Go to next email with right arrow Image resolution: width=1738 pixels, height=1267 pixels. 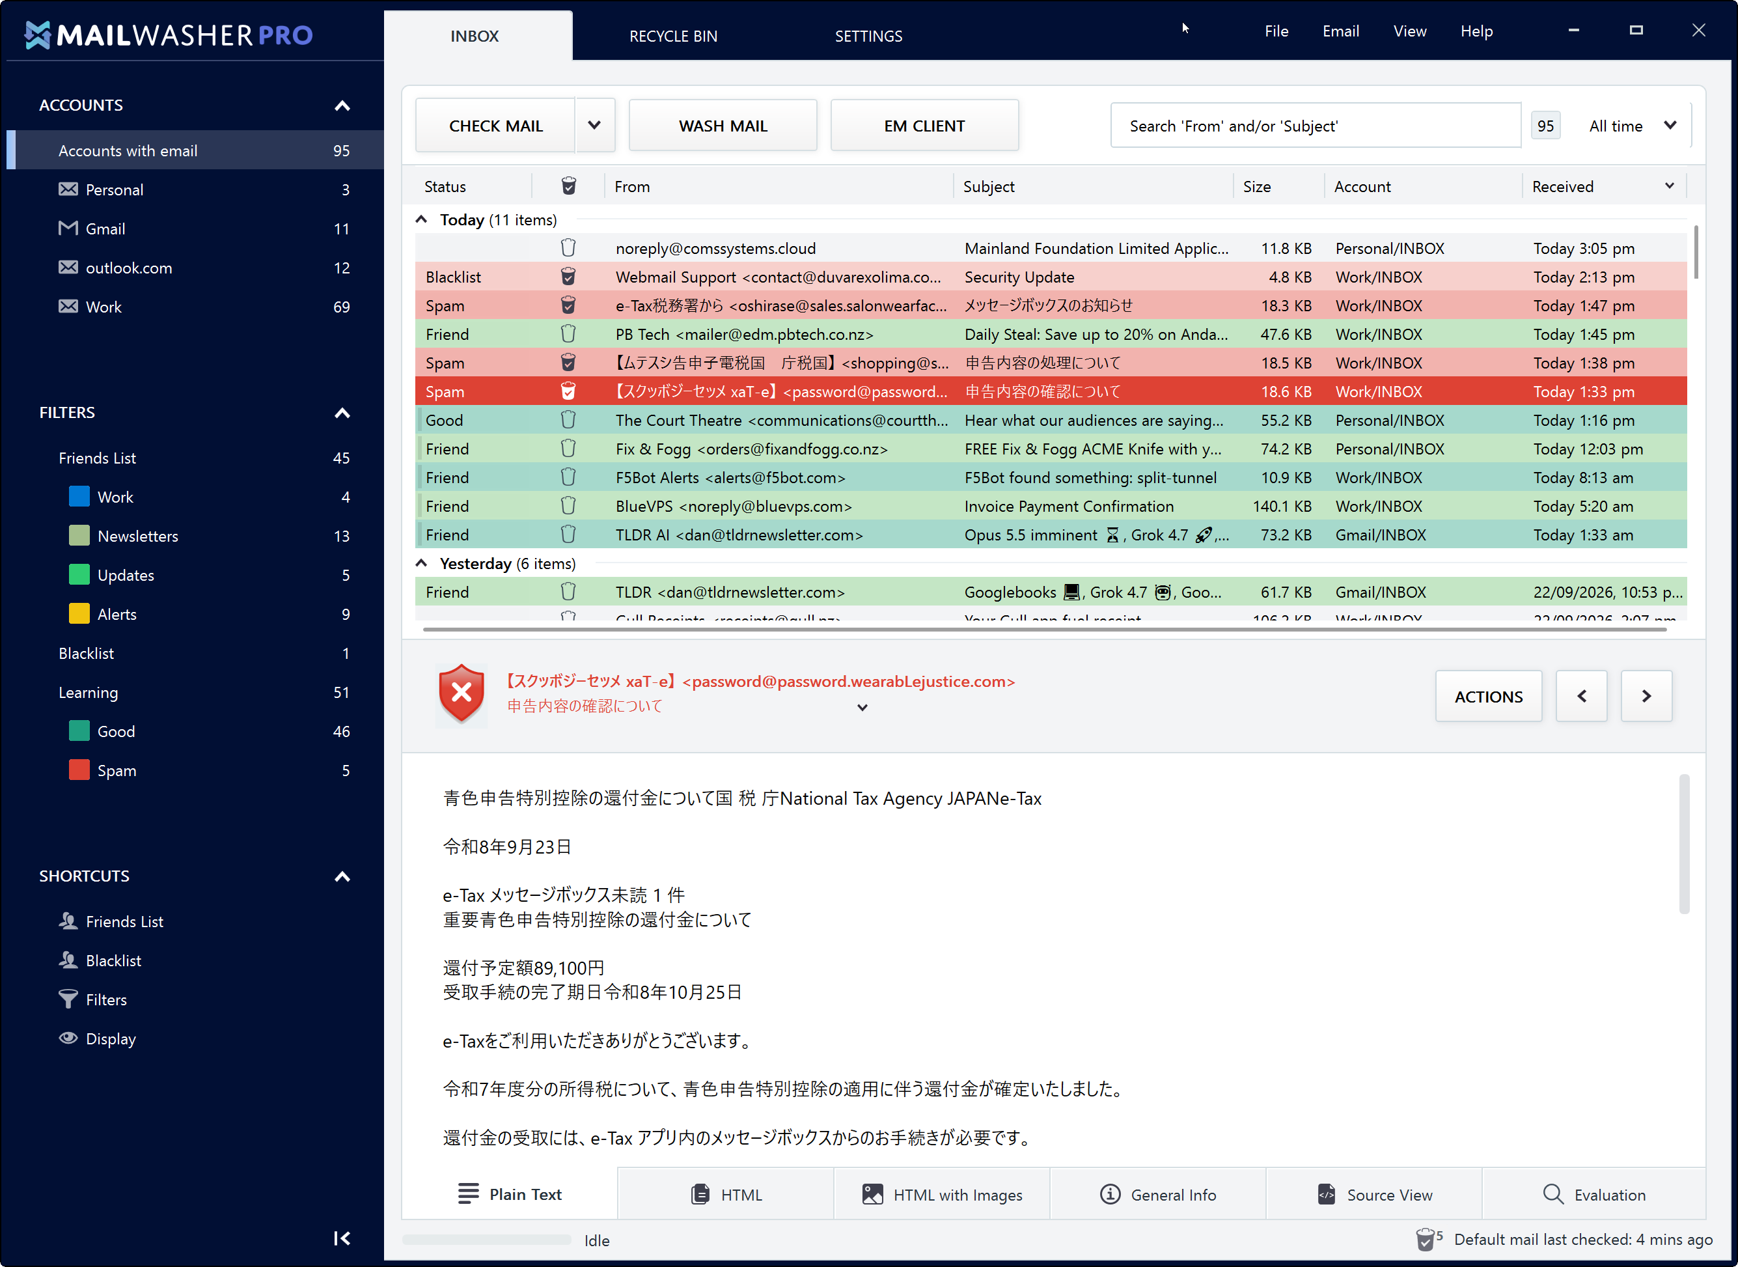point(1646,695)
